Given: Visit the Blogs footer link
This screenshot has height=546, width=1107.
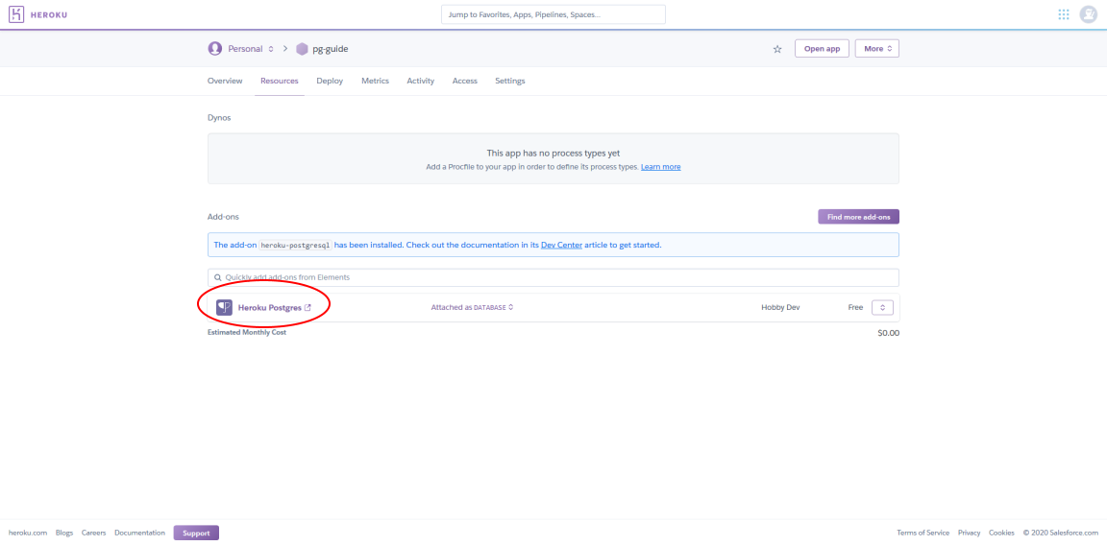Looking at the screenshot, I should (64, 533).
